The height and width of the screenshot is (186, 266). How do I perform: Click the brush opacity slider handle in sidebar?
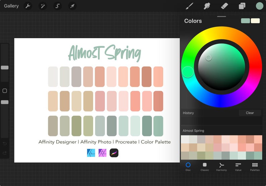tap(5, 102)
